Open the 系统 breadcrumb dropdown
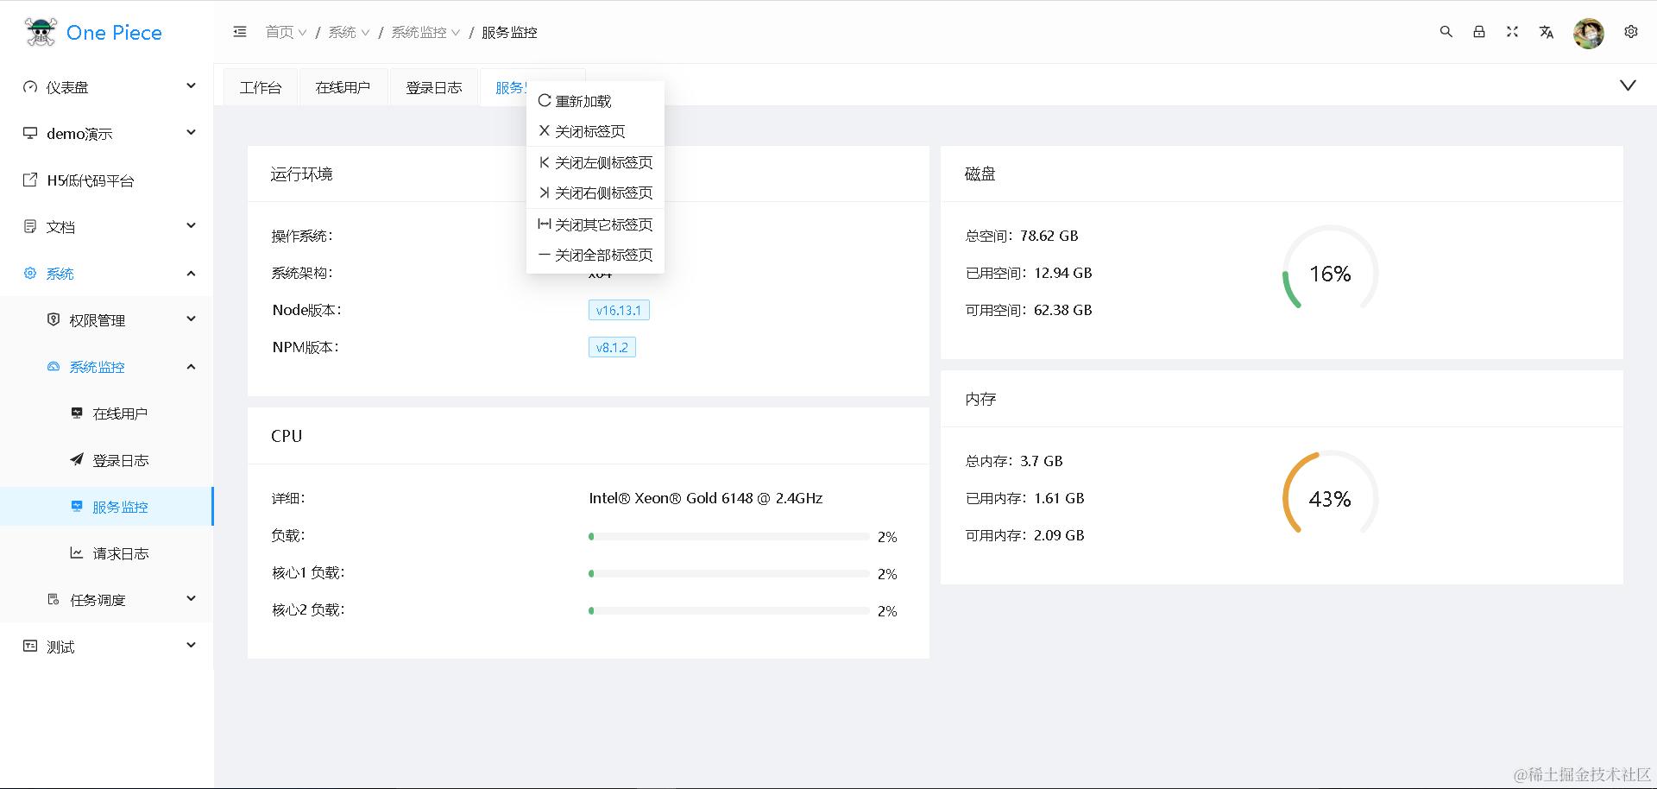The width and height of the screenshot is (1657, 789). click(x=349, y=32)
